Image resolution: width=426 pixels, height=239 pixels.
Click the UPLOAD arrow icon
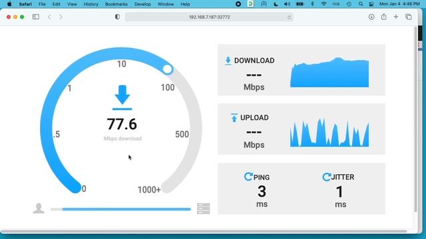click(234, 118)
